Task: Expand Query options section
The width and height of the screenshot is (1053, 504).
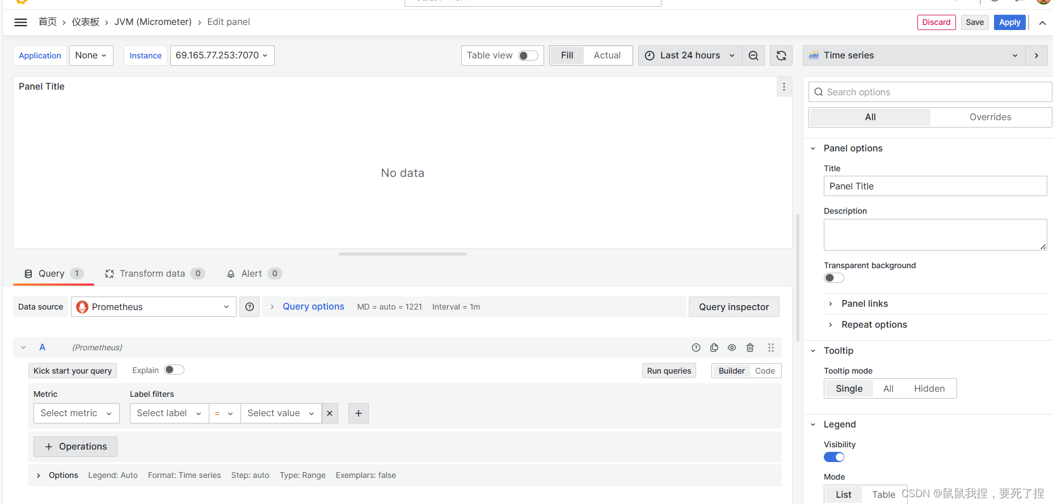Action: (x=313, y=307)
